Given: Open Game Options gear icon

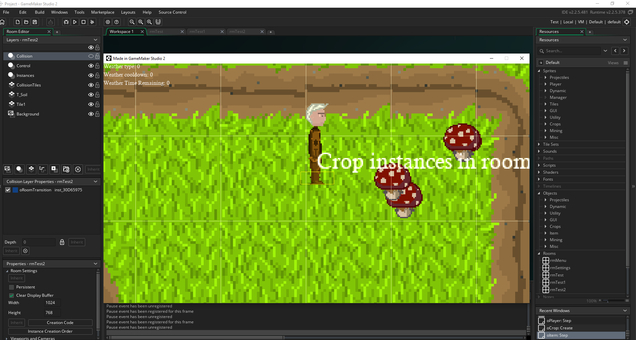Looking at the screenshot, I should click(x=107, y=22).
